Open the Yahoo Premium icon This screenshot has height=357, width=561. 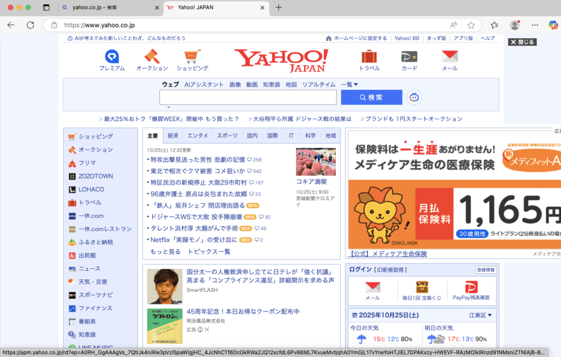(x=112, y=56)
